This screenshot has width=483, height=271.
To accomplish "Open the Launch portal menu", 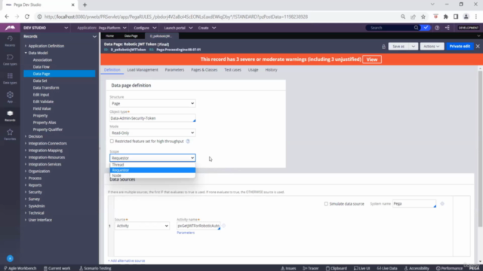I will (x=178, y=28).
